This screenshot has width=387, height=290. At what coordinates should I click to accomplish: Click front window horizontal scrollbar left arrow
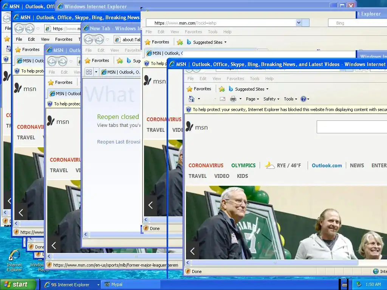tap(187, 263)
